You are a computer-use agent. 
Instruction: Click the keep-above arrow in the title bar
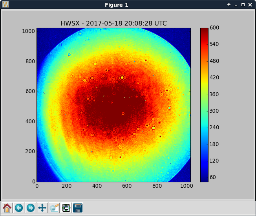(x=229, y=5)
